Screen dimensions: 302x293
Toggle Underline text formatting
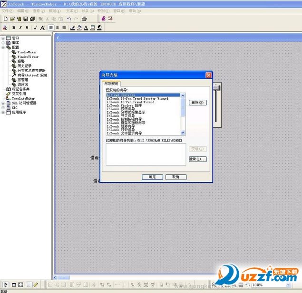click(x=27, y=28)
